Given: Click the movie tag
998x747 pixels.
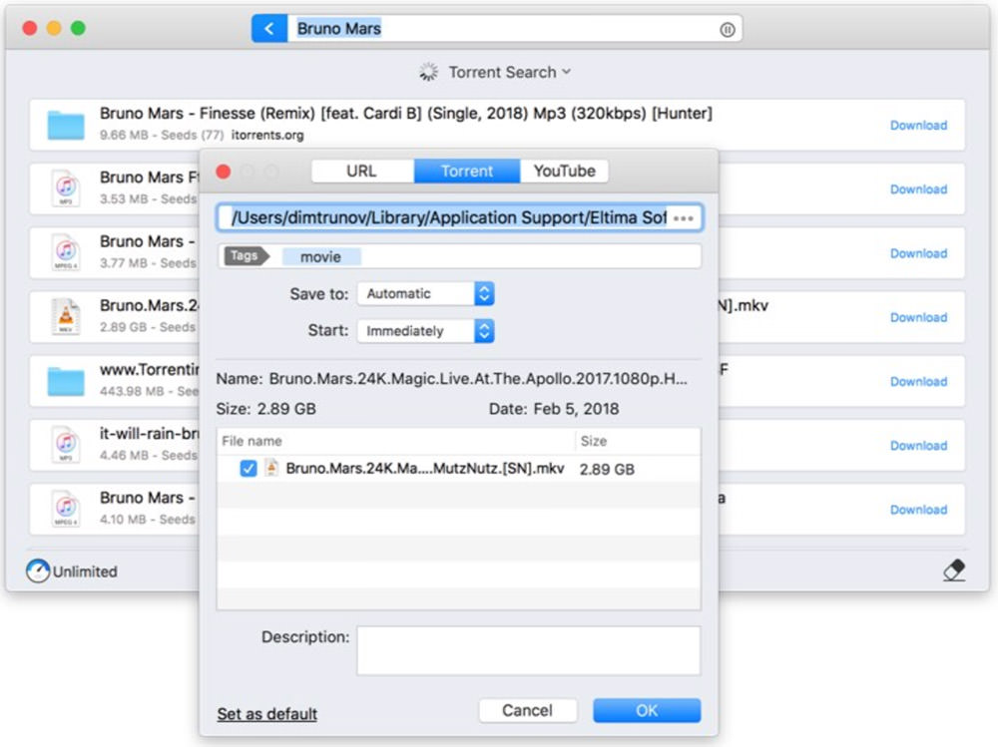Looking at the screenshot, I should pyautogui.click(x=320, y=256).
